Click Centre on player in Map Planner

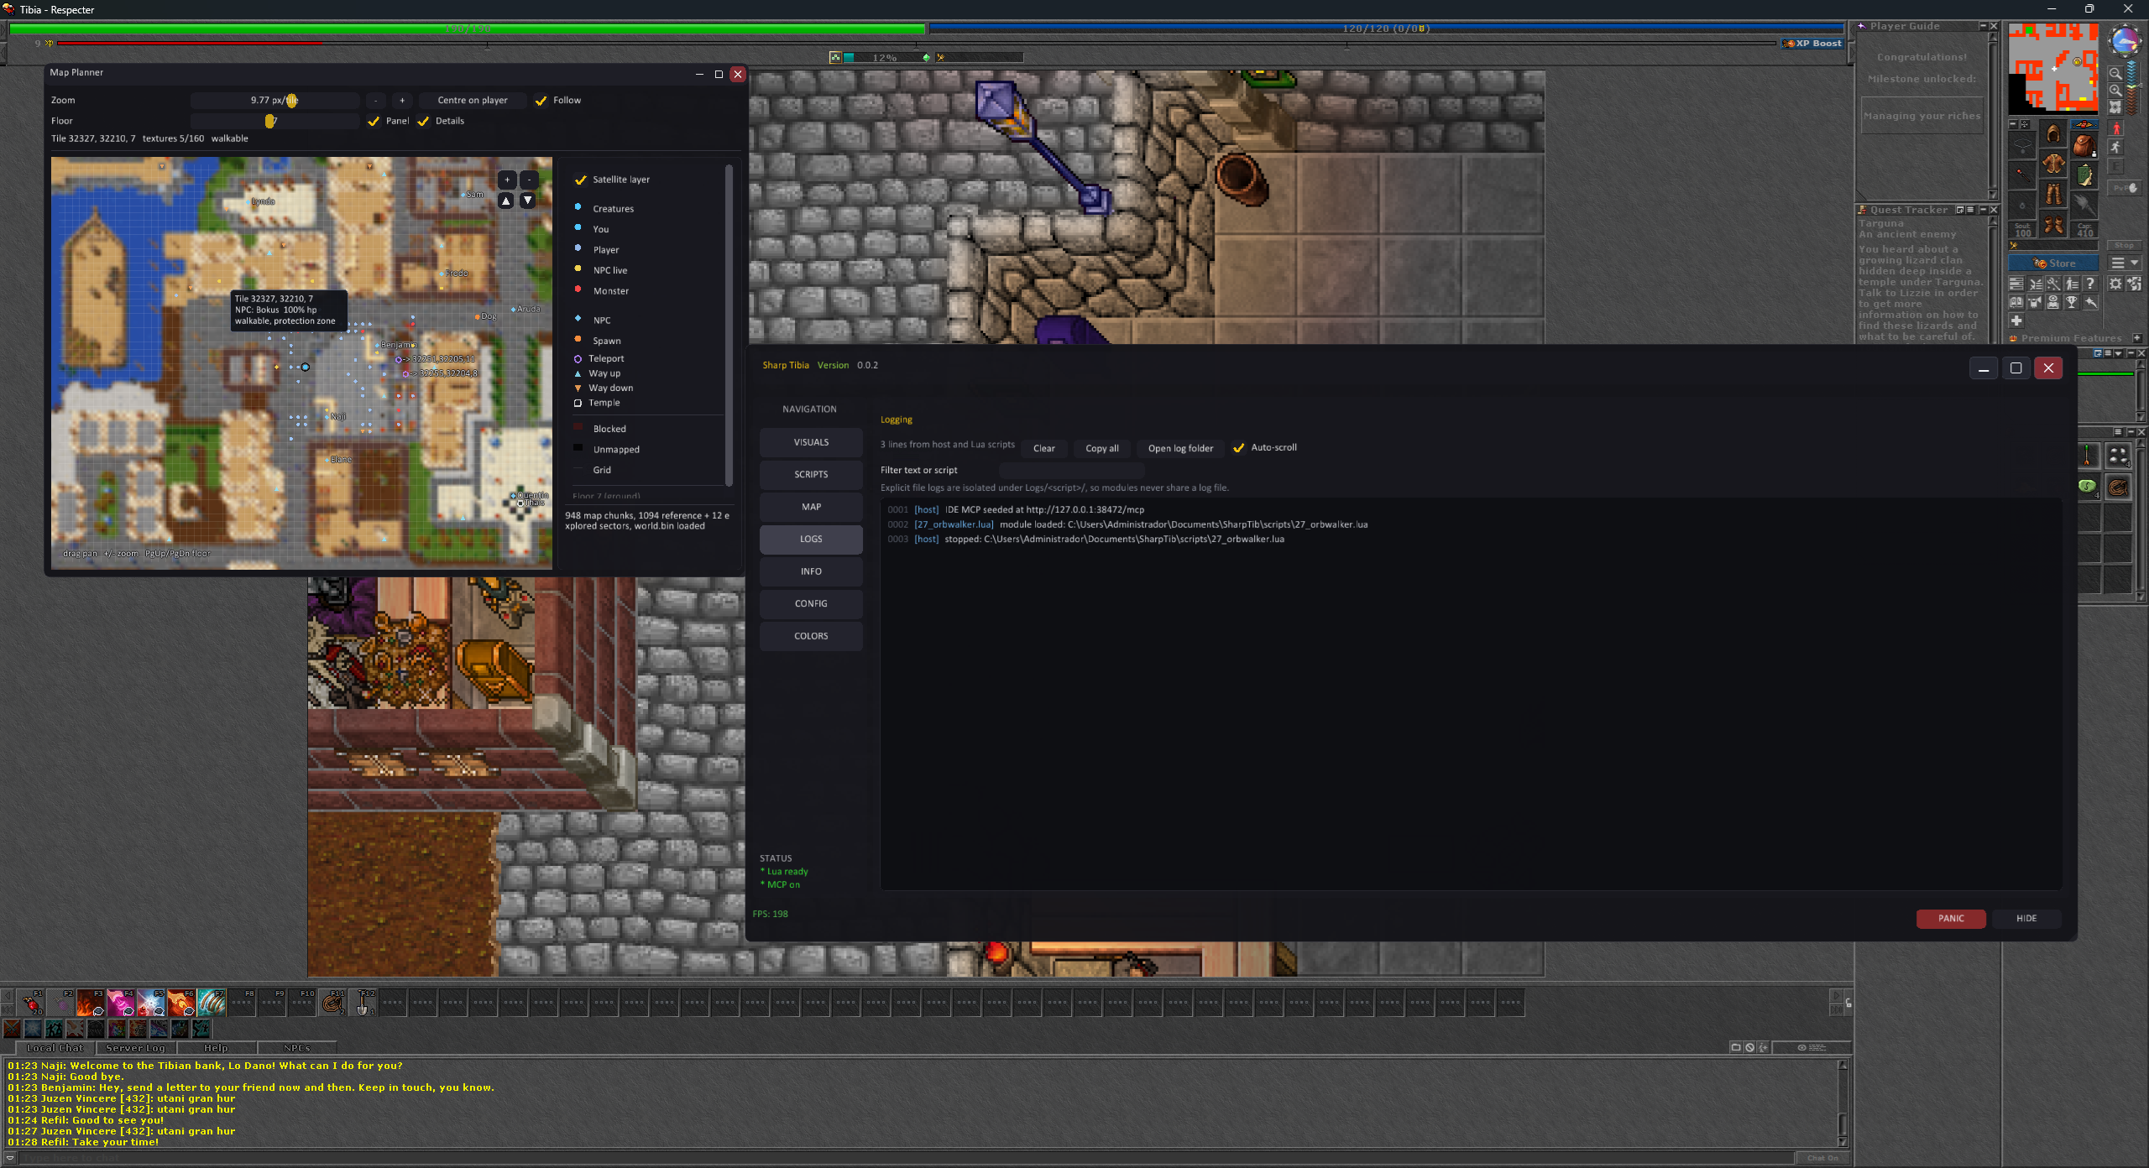(x=473, y=101)
